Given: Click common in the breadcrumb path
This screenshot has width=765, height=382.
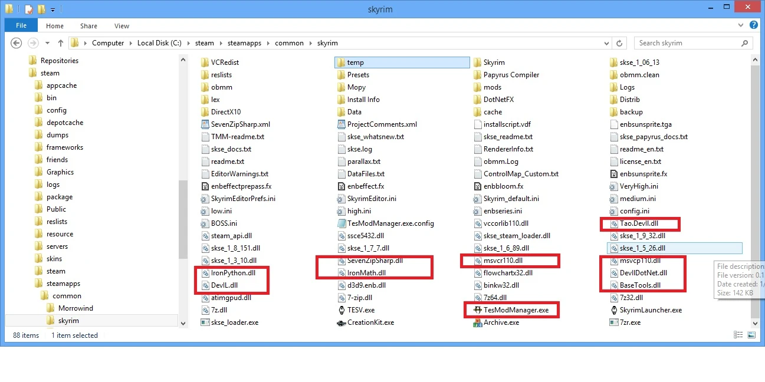Looking at the screenshot, I should coord(288,42).
